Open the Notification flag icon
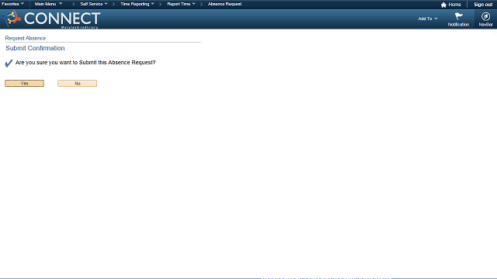 tap(459, 16)
